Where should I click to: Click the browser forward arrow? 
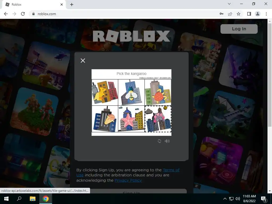(14, 14)
